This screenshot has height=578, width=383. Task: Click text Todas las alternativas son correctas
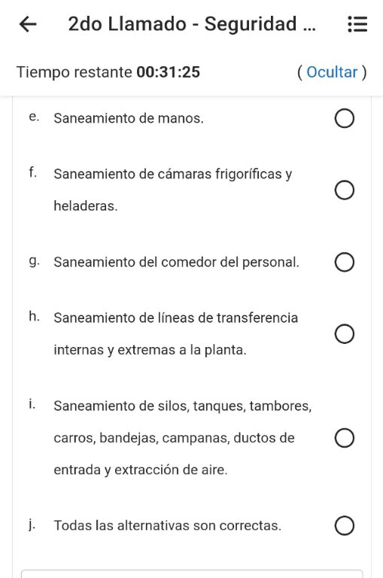167,525
